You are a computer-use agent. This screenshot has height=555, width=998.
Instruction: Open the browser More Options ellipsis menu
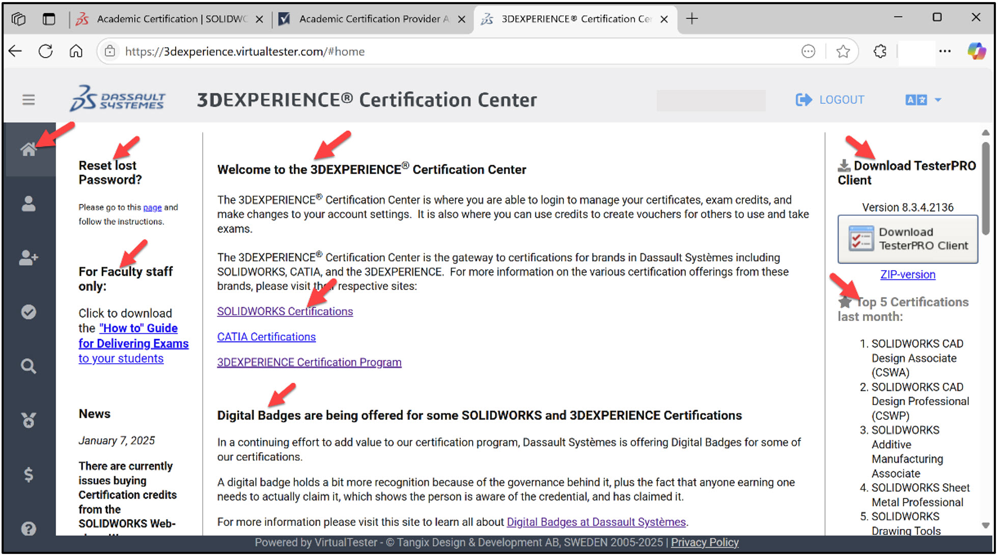click(x=945, y=51)
